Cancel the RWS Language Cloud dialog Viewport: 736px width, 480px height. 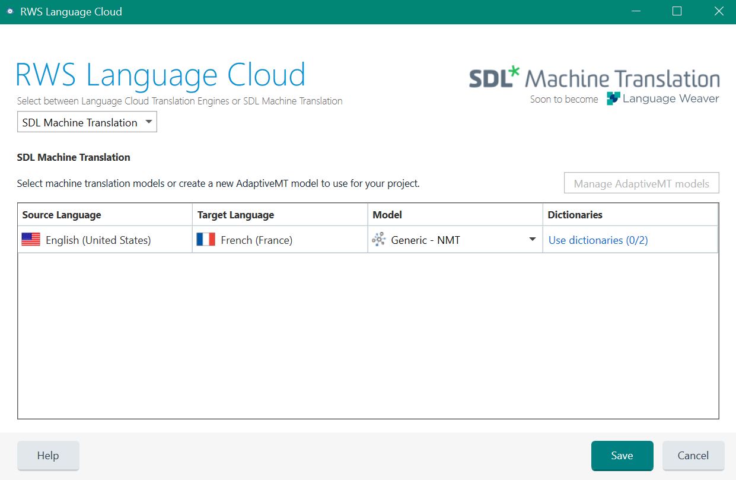(x=693, y=455)
